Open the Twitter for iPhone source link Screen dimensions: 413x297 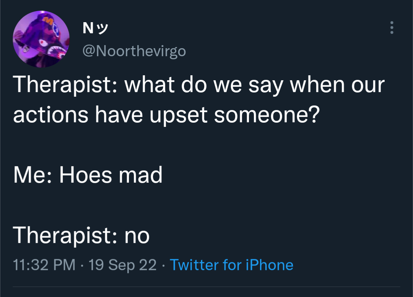pyautogui.click(x=231, y=265)
